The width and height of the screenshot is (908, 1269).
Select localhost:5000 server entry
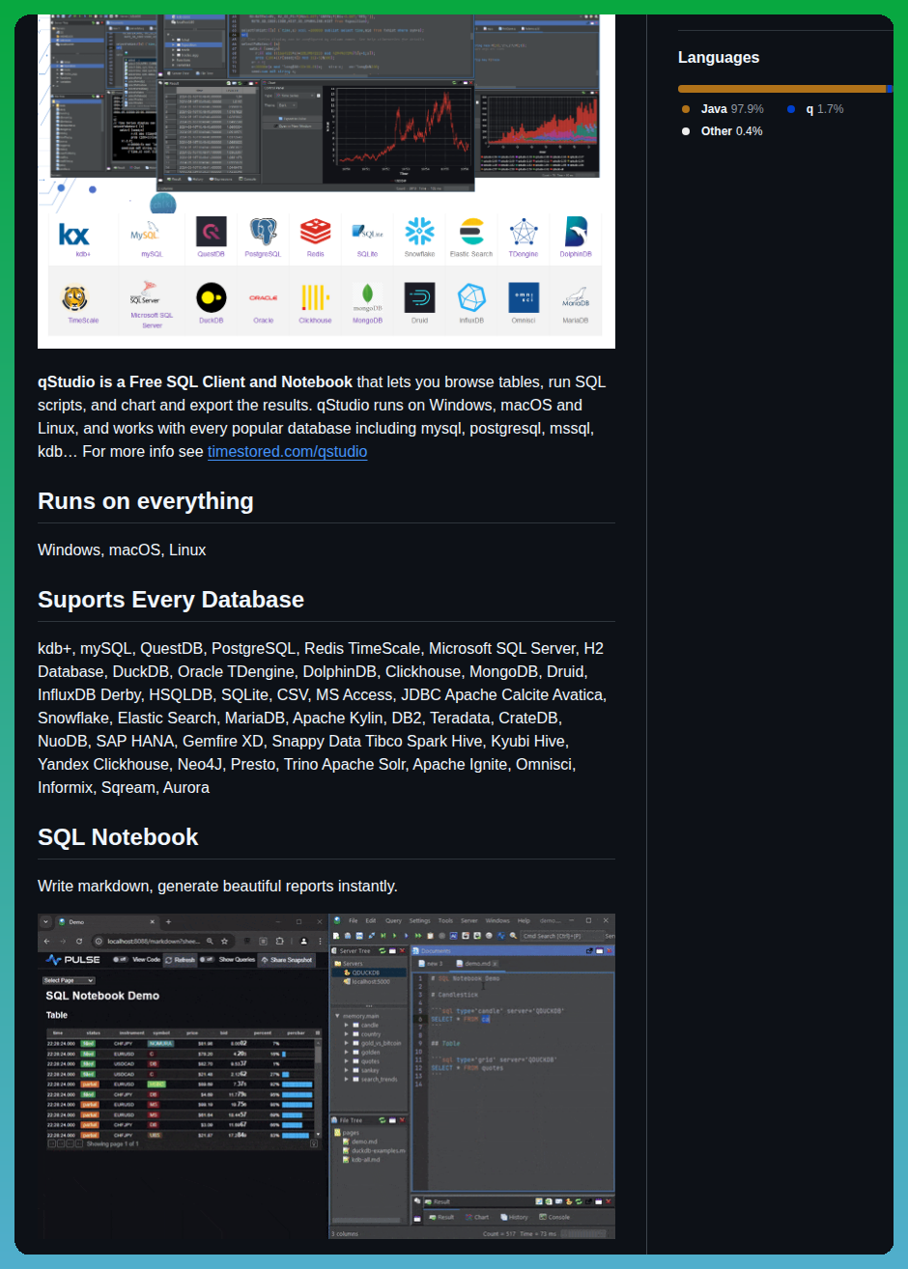pos(368,982)
